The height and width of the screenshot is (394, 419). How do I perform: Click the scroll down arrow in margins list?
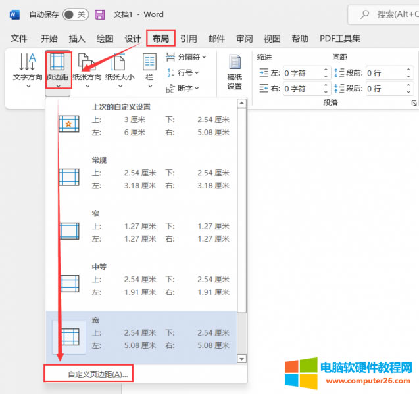pos(241,359)
